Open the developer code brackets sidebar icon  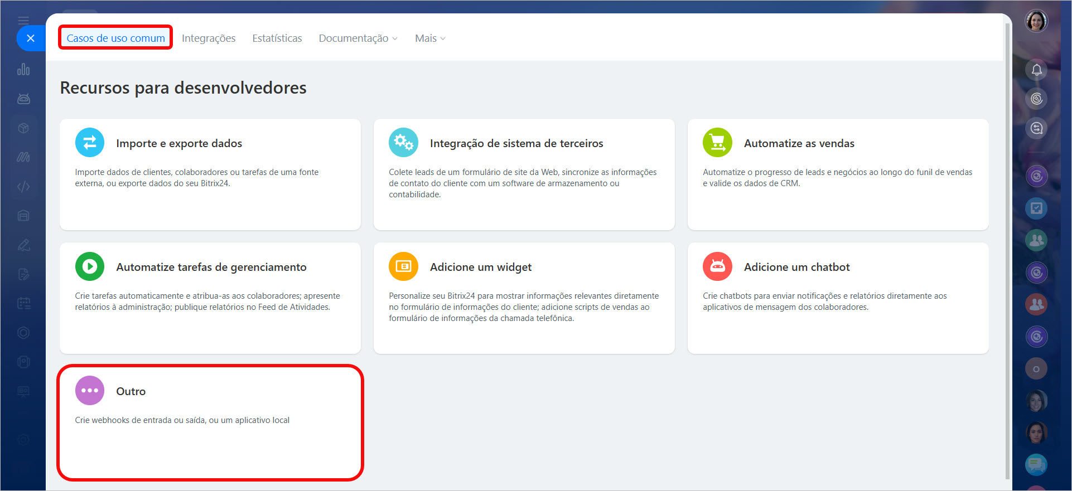[23, 187]
